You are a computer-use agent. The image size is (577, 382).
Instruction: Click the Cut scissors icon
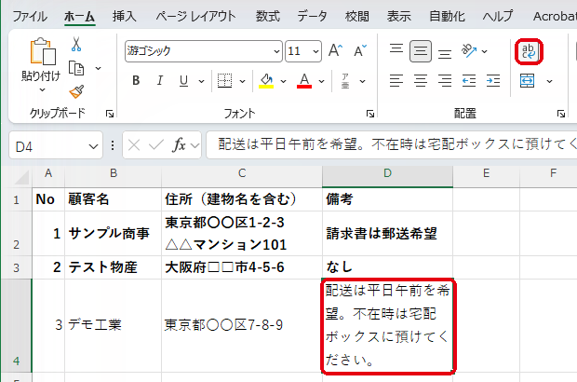point(76,44)
